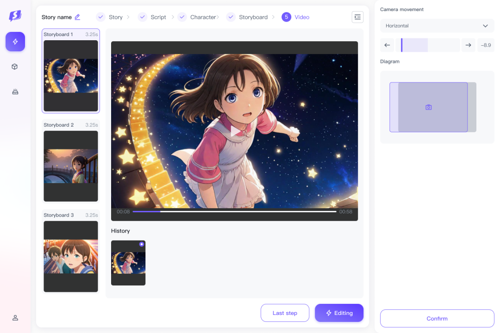The width and height of the screenshot is (500, 333).
Task: Click the left arrow camera movement button
Action: [387, 45]
